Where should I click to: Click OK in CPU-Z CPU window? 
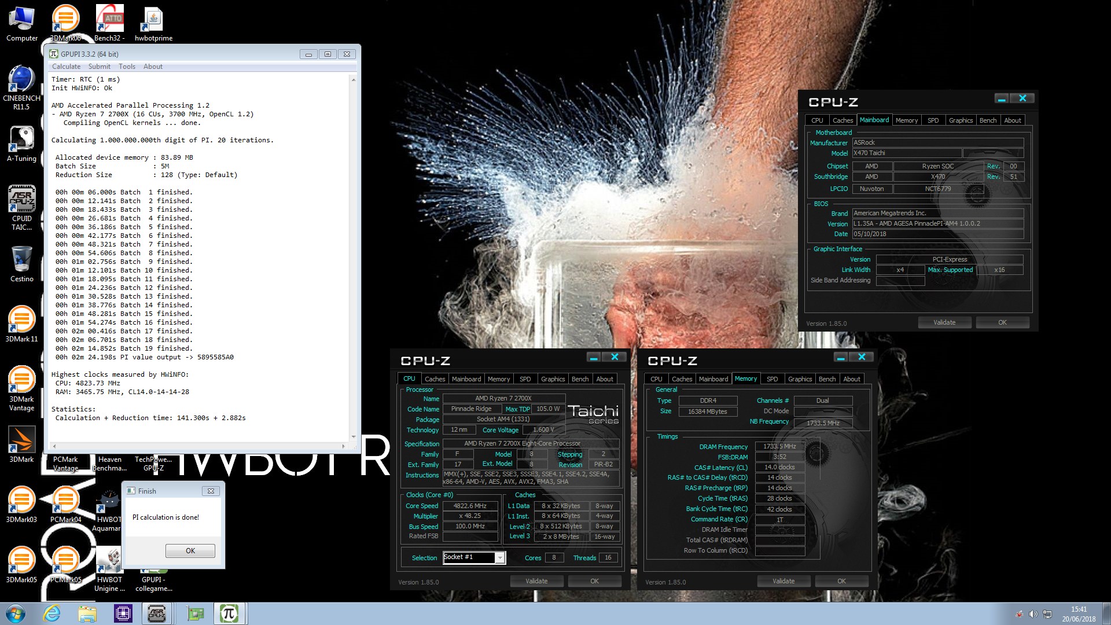click(x=594, y=581)
